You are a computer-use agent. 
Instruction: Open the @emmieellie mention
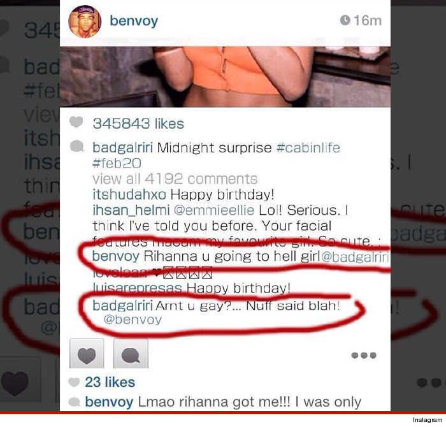click(214, 210)
